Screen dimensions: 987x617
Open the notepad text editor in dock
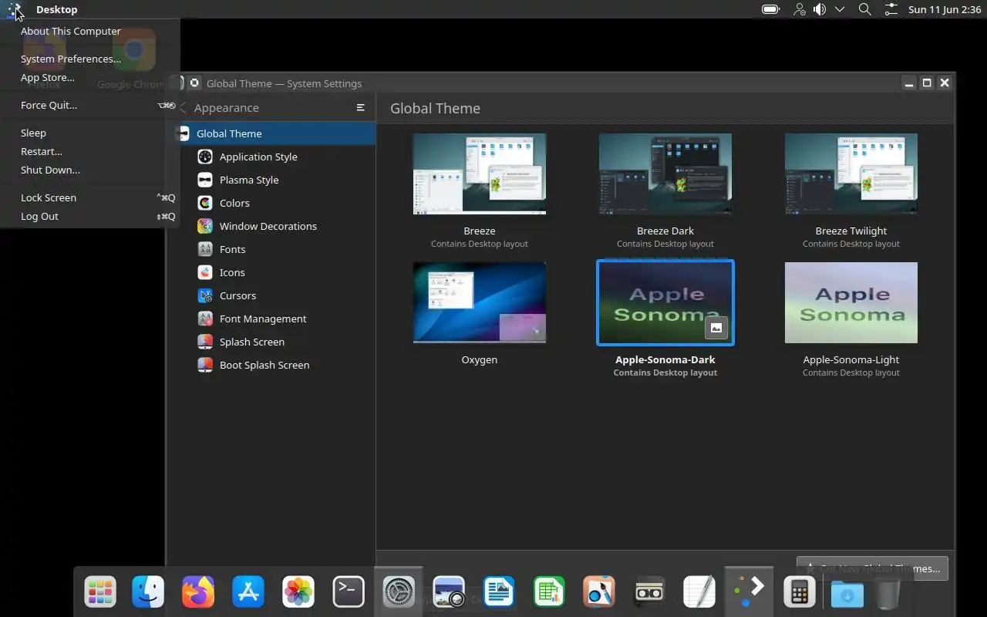click(699, 592)
